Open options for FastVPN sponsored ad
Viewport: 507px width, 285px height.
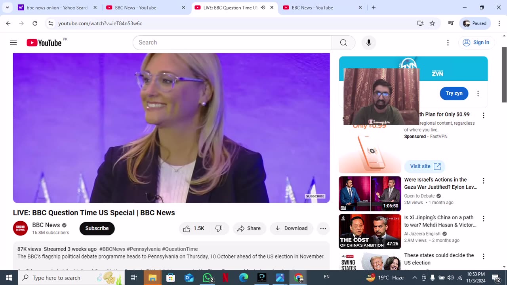483,116
